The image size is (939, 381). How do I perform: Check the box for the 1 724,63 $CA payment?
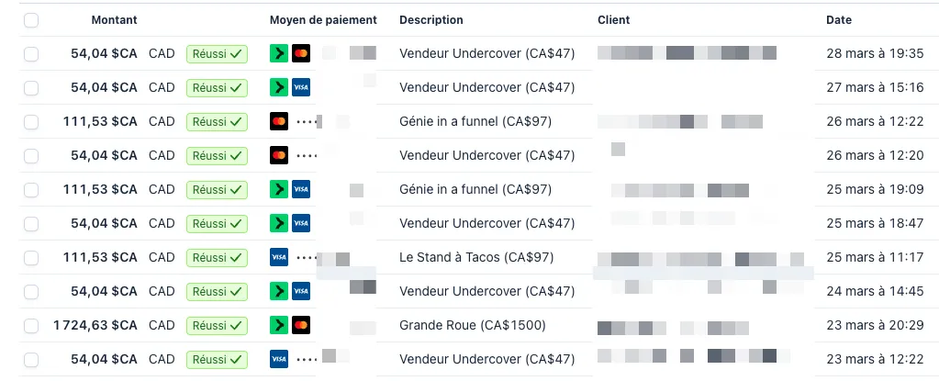[31, 326]
